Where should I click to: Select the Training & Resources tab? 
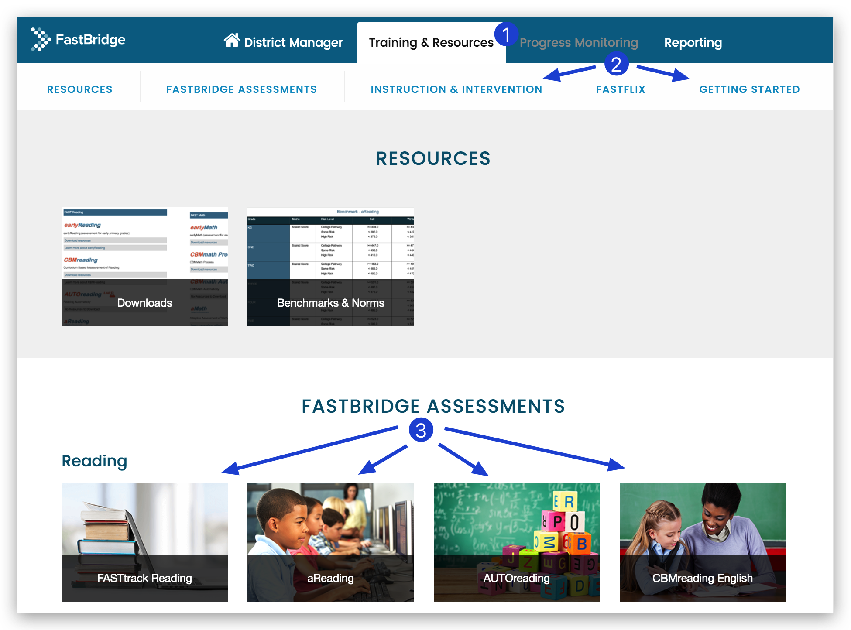coord(431,42)
